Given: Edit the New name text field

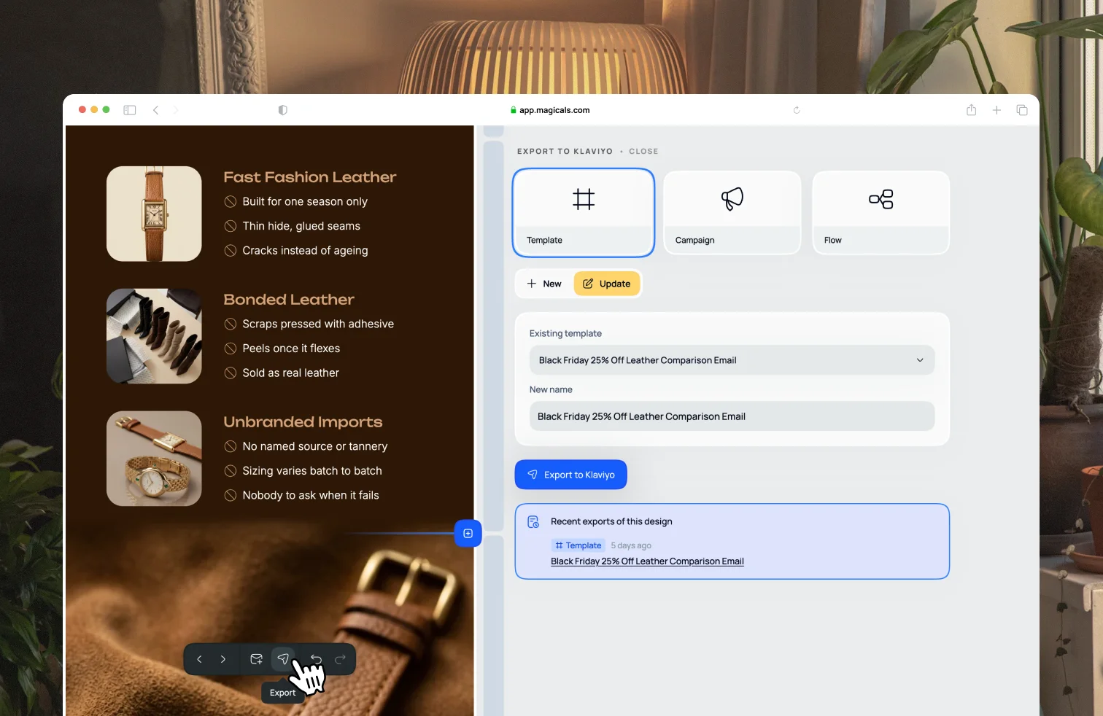Looking at the screenshot, I should click(x=732, y=416).
